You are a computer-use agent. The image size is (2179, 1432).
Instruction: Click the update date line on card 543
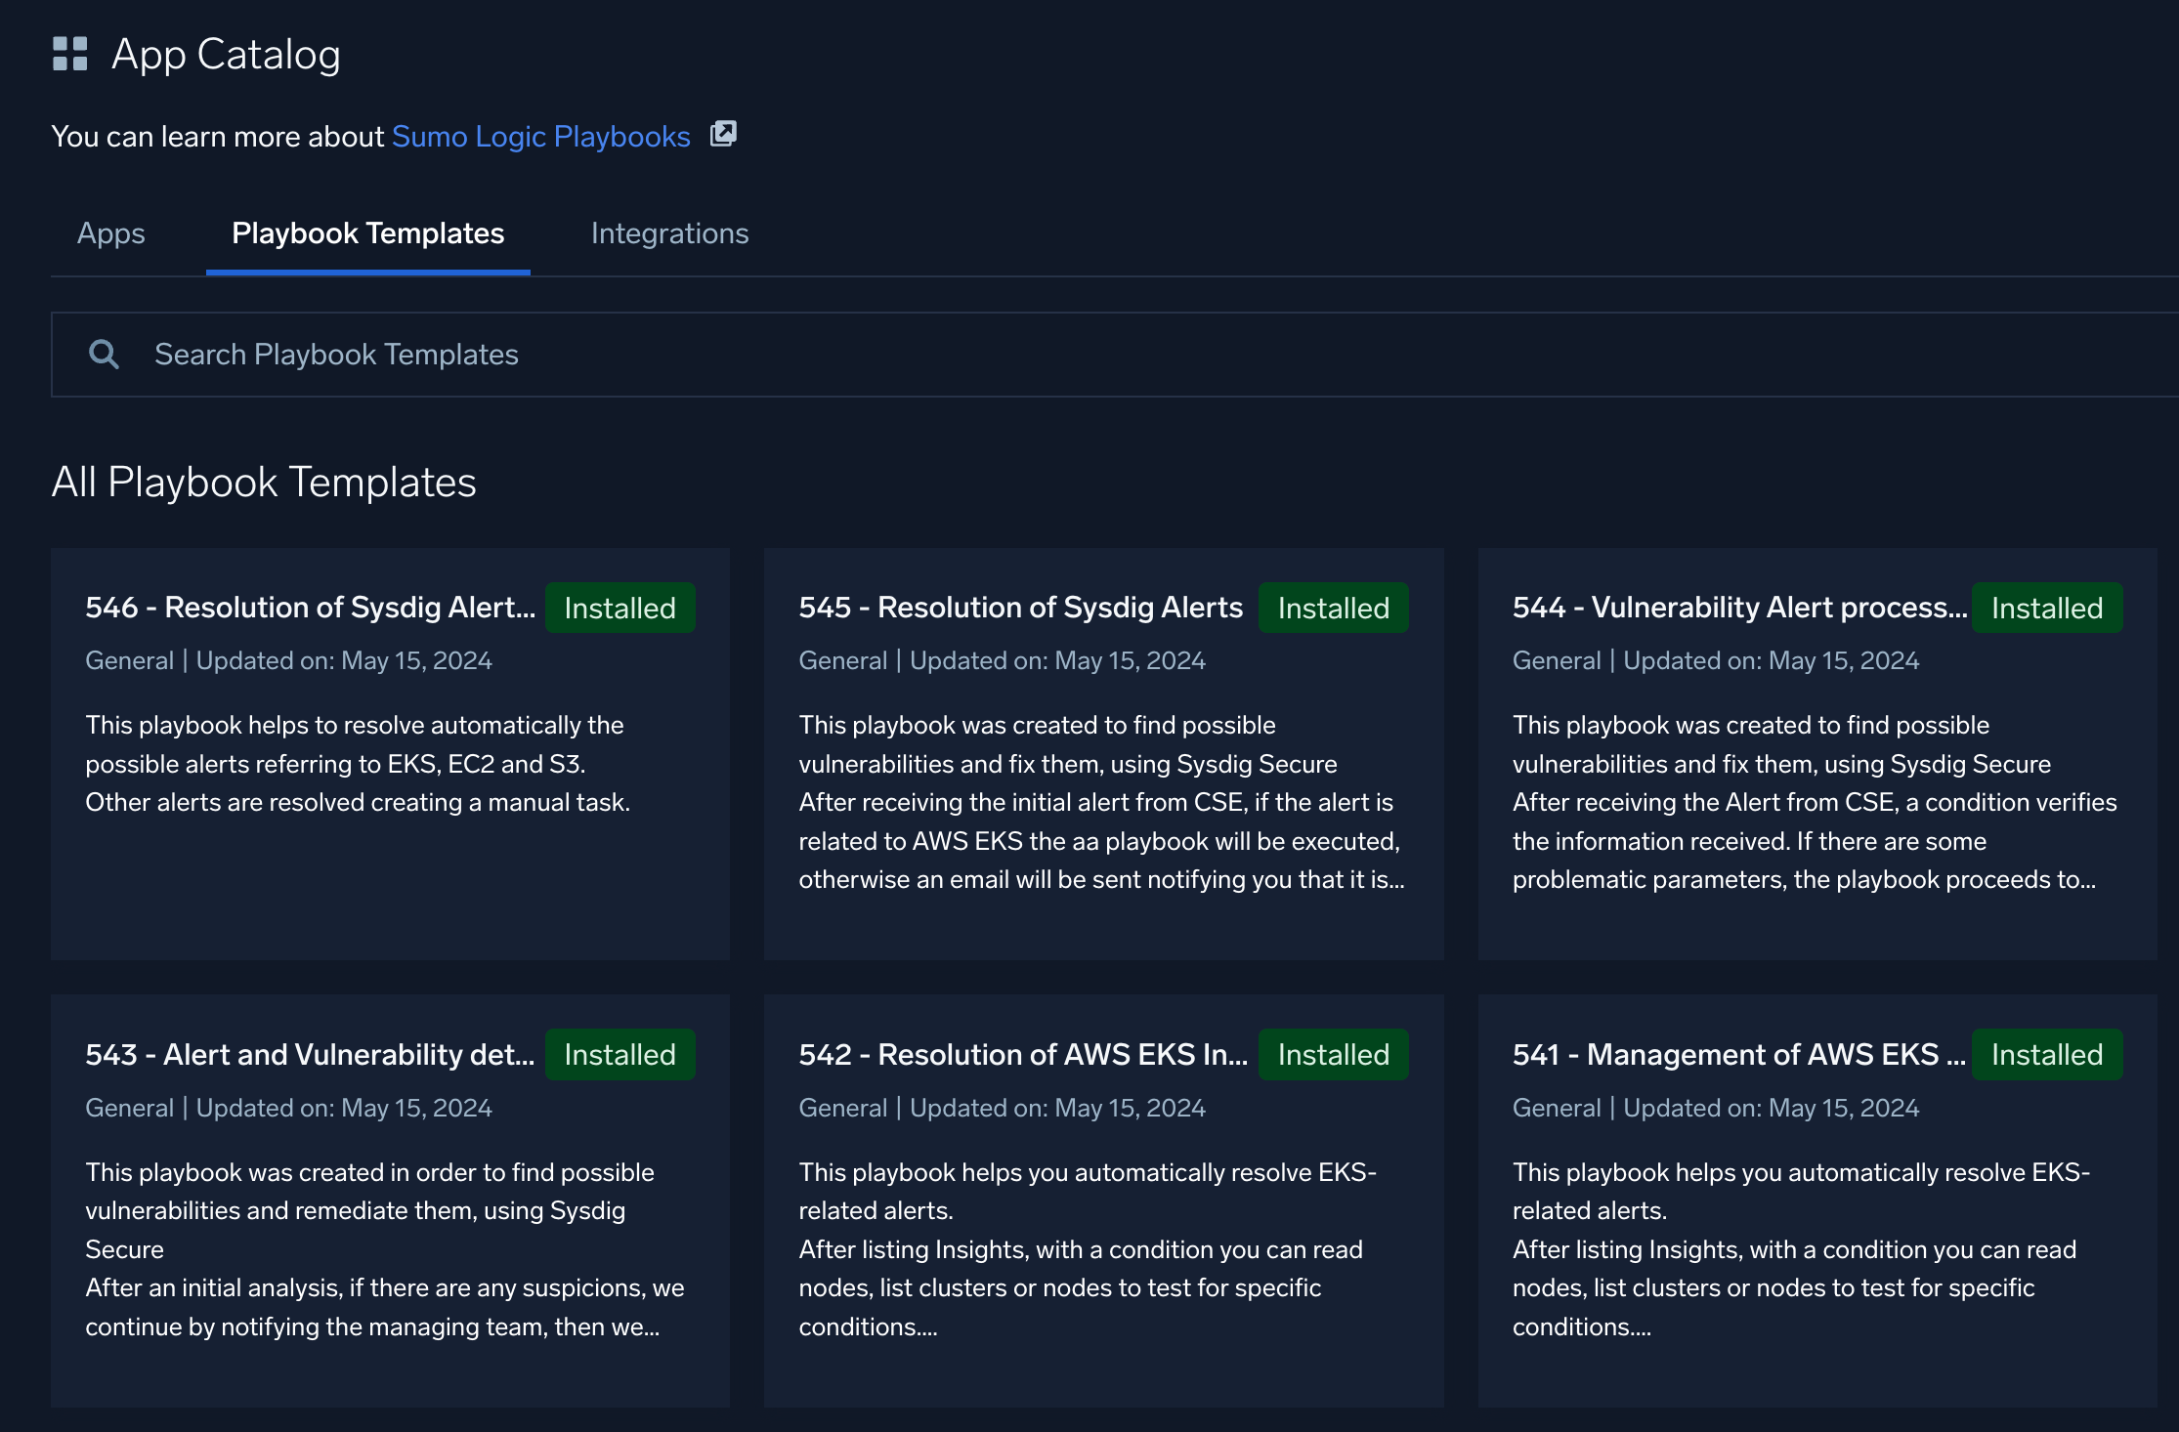[288, 1109]
